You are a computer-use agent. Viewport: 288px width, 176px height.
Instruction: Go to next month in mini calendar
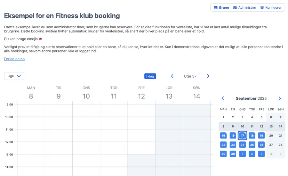click(280, 98)
